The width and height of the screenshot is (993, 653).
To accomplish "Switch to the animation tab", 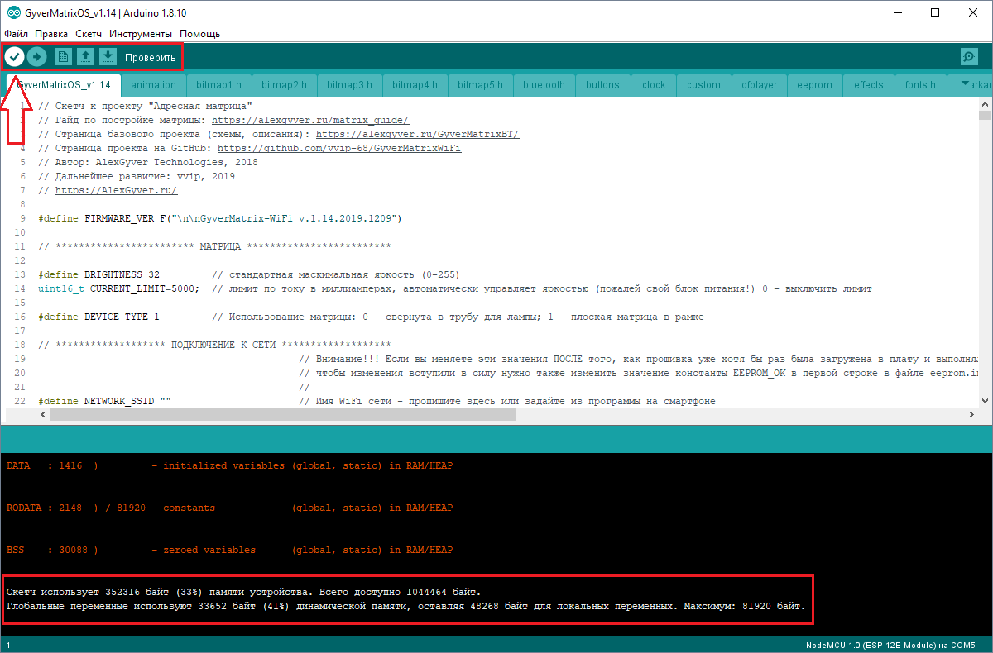I will coord(153,85).
